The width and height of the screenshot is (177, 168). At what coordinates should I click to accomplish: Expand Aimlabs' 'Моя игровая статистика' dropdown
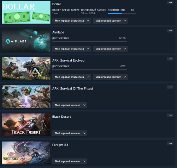pyautogui.click(x=71, y=49)
